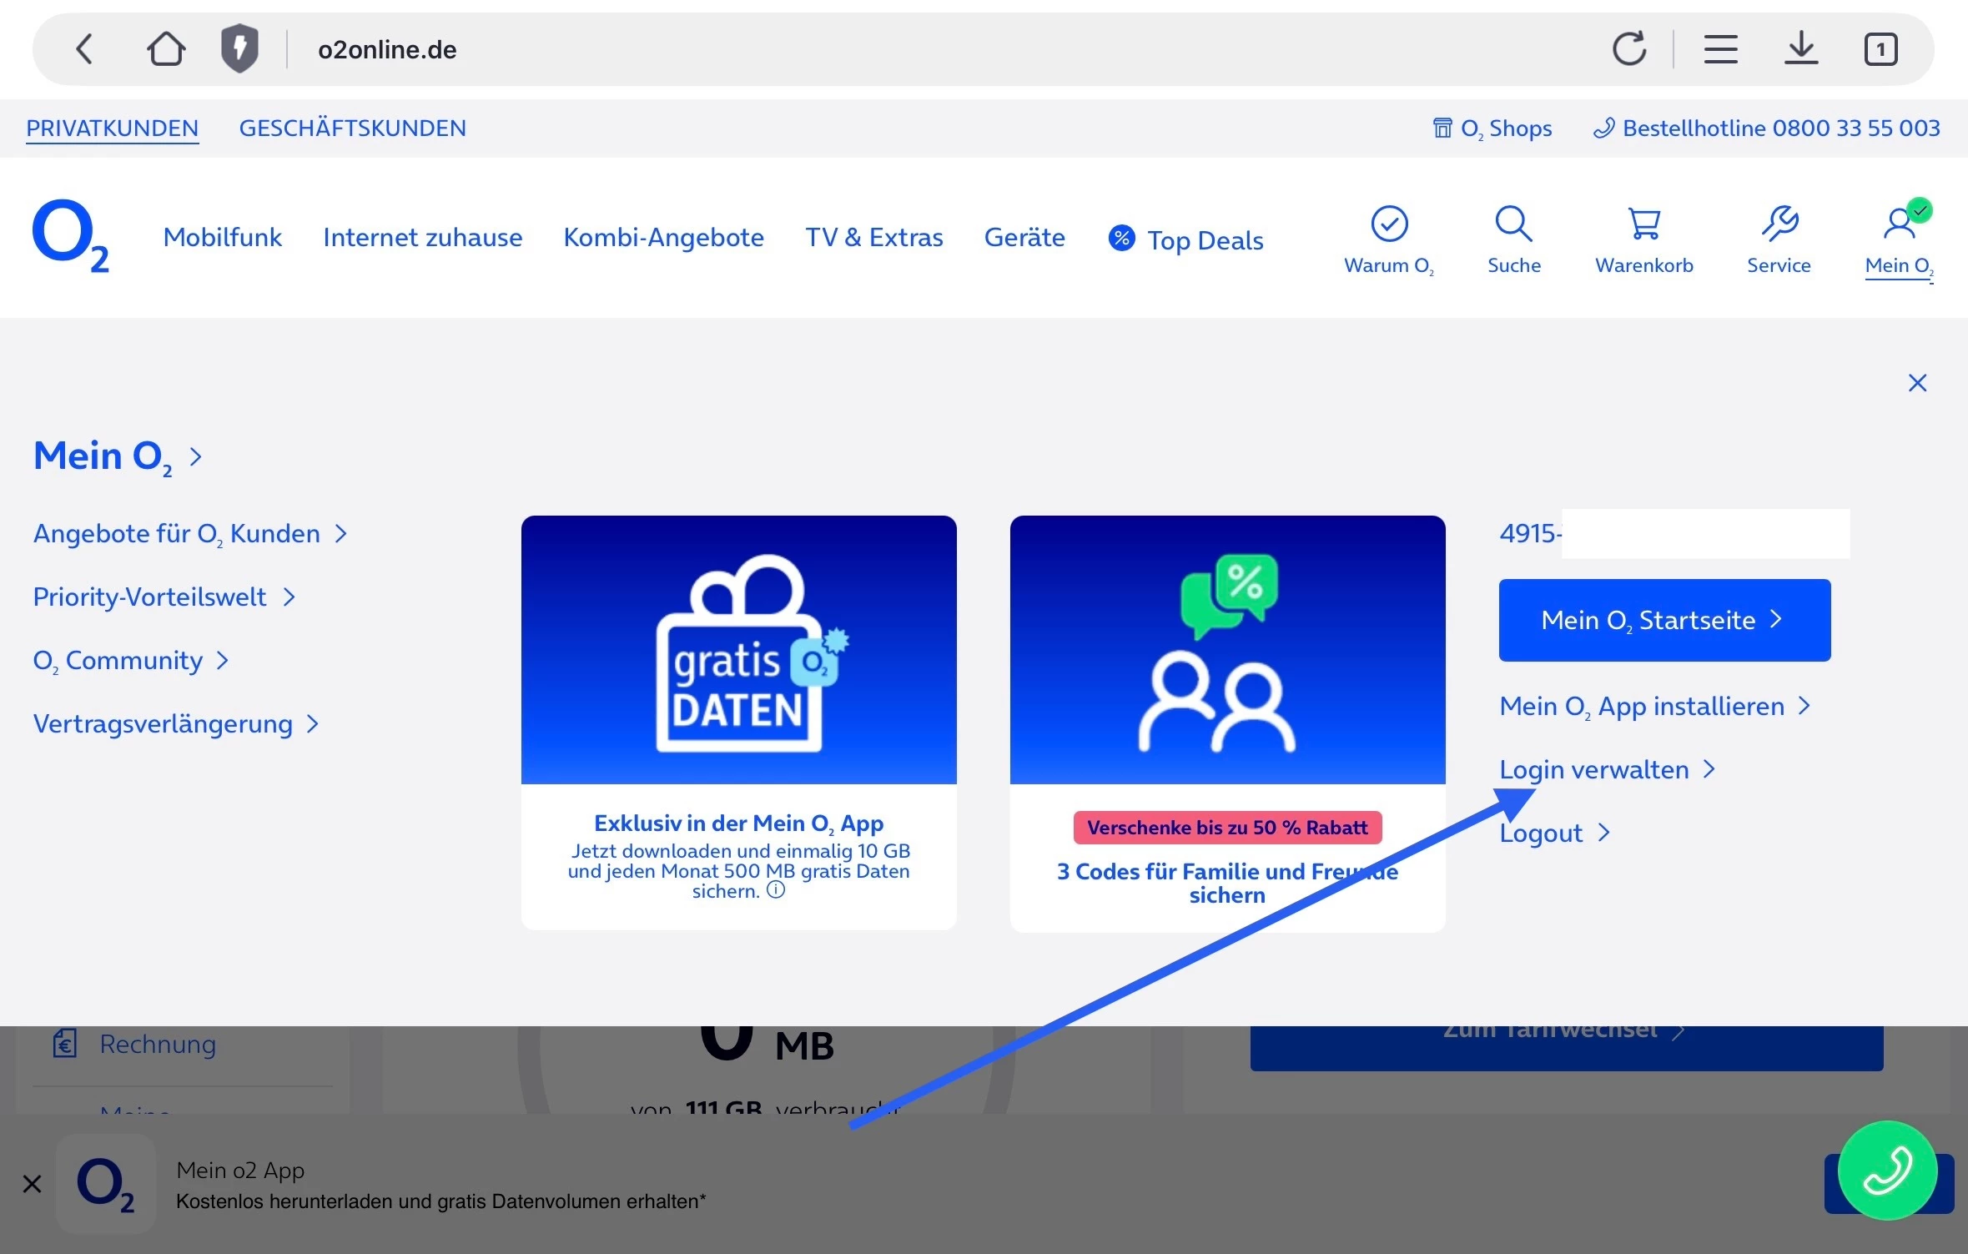Open the Vertragsverlängerung link

164,723
